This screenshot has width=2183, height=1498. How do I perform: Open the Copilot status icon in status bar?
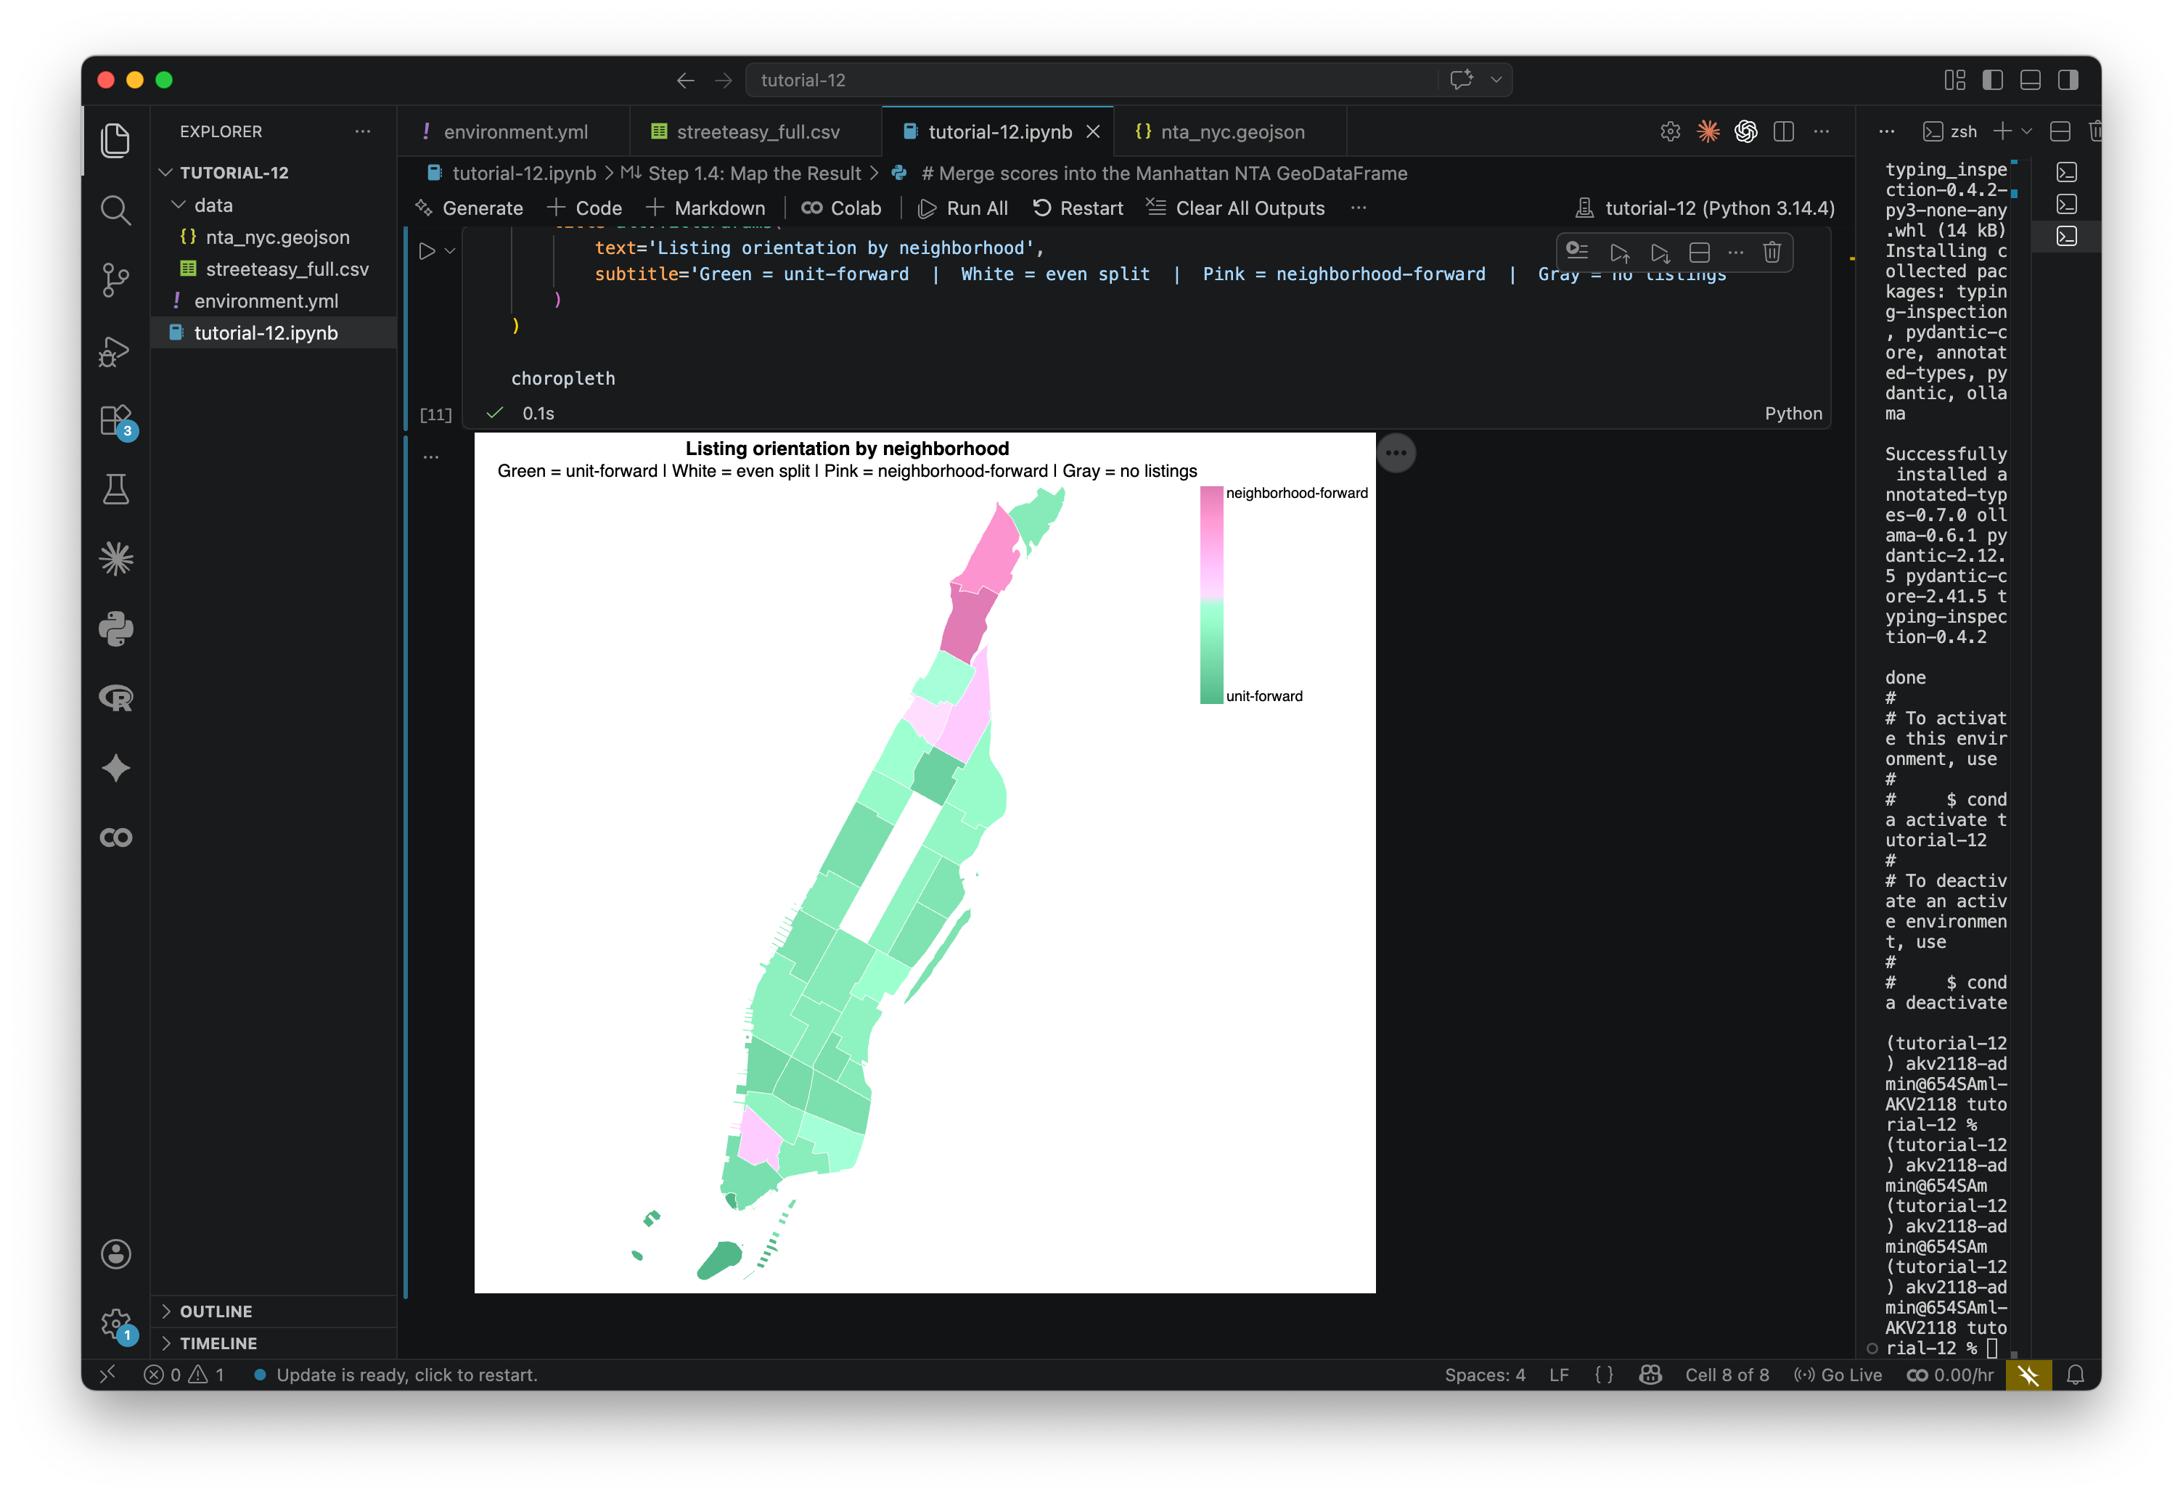tap(1650, 1375)
